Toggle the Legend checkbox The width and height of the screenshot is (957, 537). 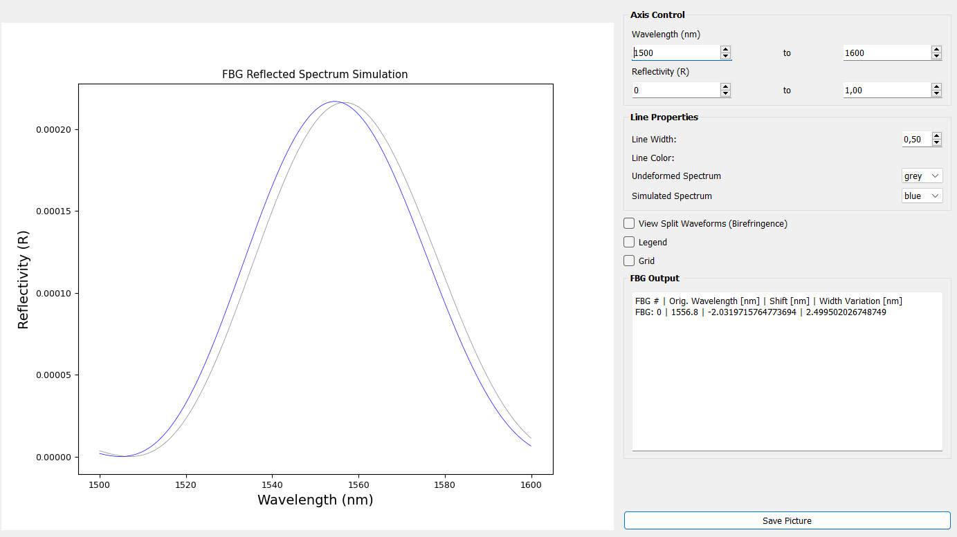pos(629,242)
